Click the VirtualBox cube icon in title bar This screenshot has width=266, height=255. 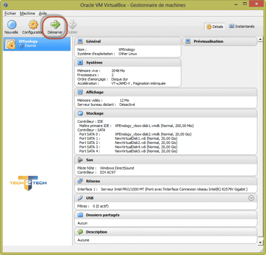[x=5, y=4]
